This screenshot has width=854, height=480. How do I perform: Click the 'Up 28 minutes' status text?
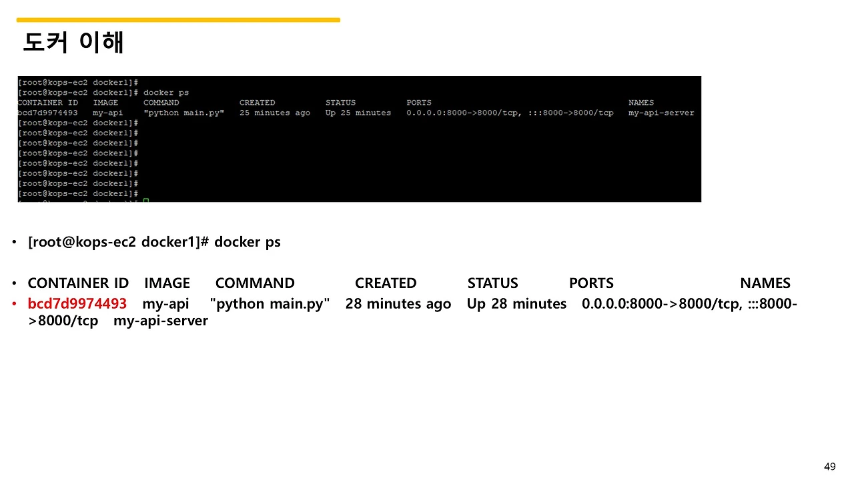click(x=516, y=304)
